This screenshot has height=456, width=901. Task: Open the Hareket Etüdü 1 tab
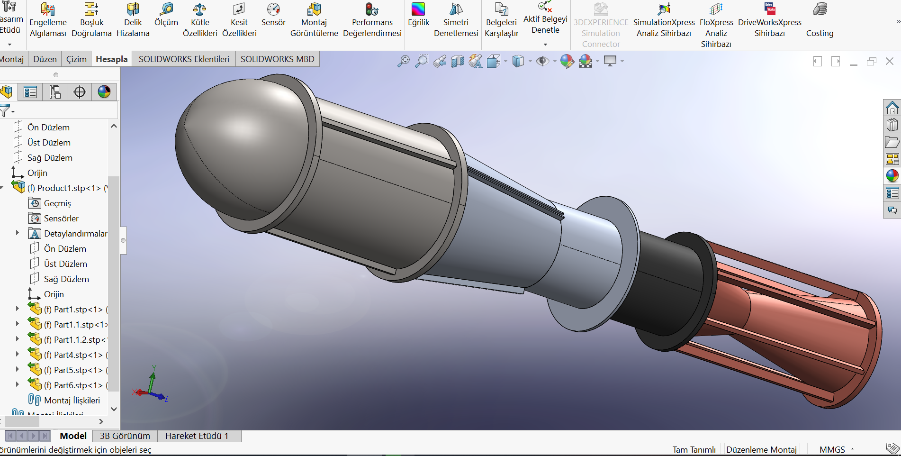click(197, 436)
